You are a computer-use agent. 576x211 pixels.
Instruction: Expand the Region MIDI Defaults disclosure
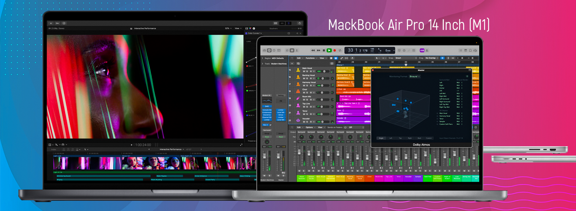click(262, 58)
